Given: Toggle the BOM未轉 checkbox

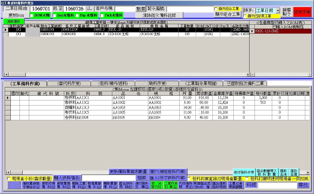Looking at the screenshot, I should point(31,16).
